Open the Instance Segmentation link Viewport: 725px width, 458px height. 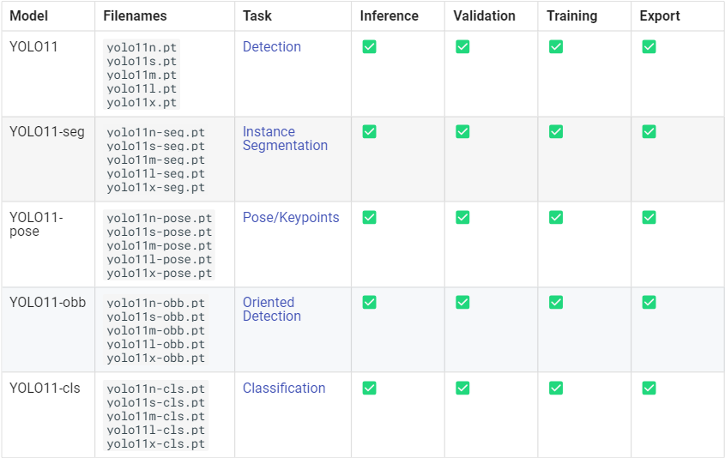point(286,139)
